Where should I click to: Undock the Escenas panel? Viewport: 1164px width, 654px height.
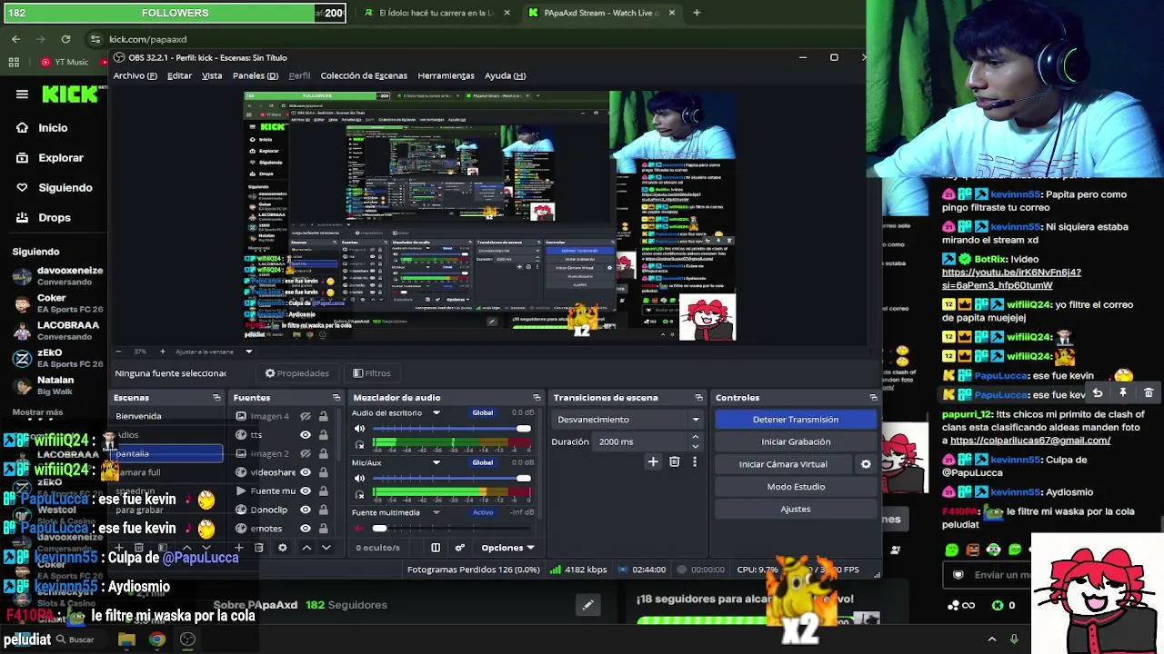click(216, 398)
